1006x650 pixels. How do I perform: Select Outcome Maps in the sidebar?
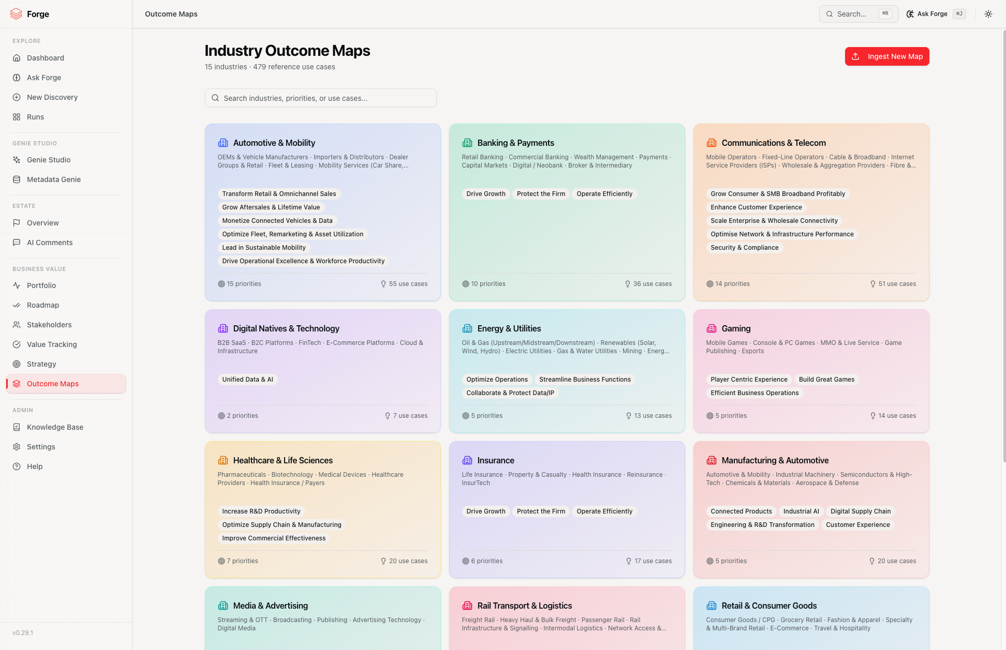pyautogui.click(x=66, y=384)
